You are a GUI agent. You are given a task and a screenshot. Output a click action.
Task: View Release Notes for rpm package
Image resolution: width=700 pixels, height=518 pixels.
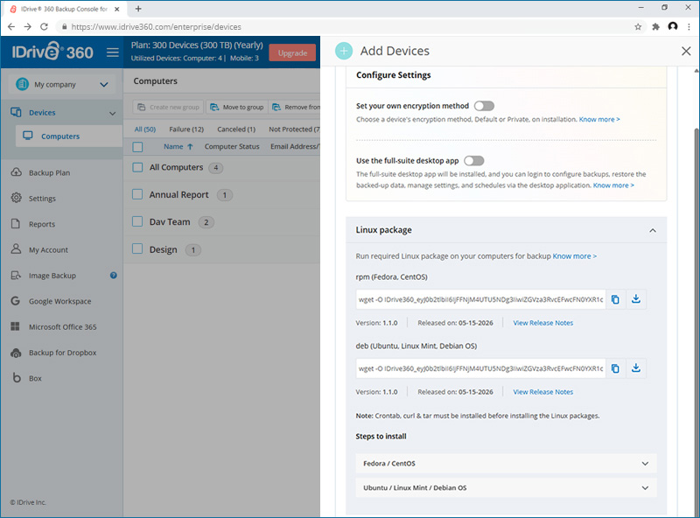pyautogui.click(x=542, y=322)
